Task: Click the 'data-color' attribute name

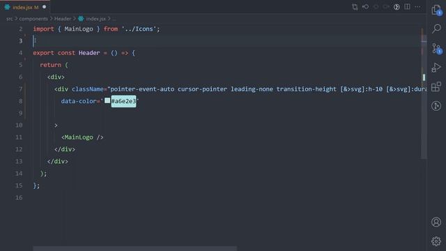Action: pyautogui.click(x=79, y=101)
